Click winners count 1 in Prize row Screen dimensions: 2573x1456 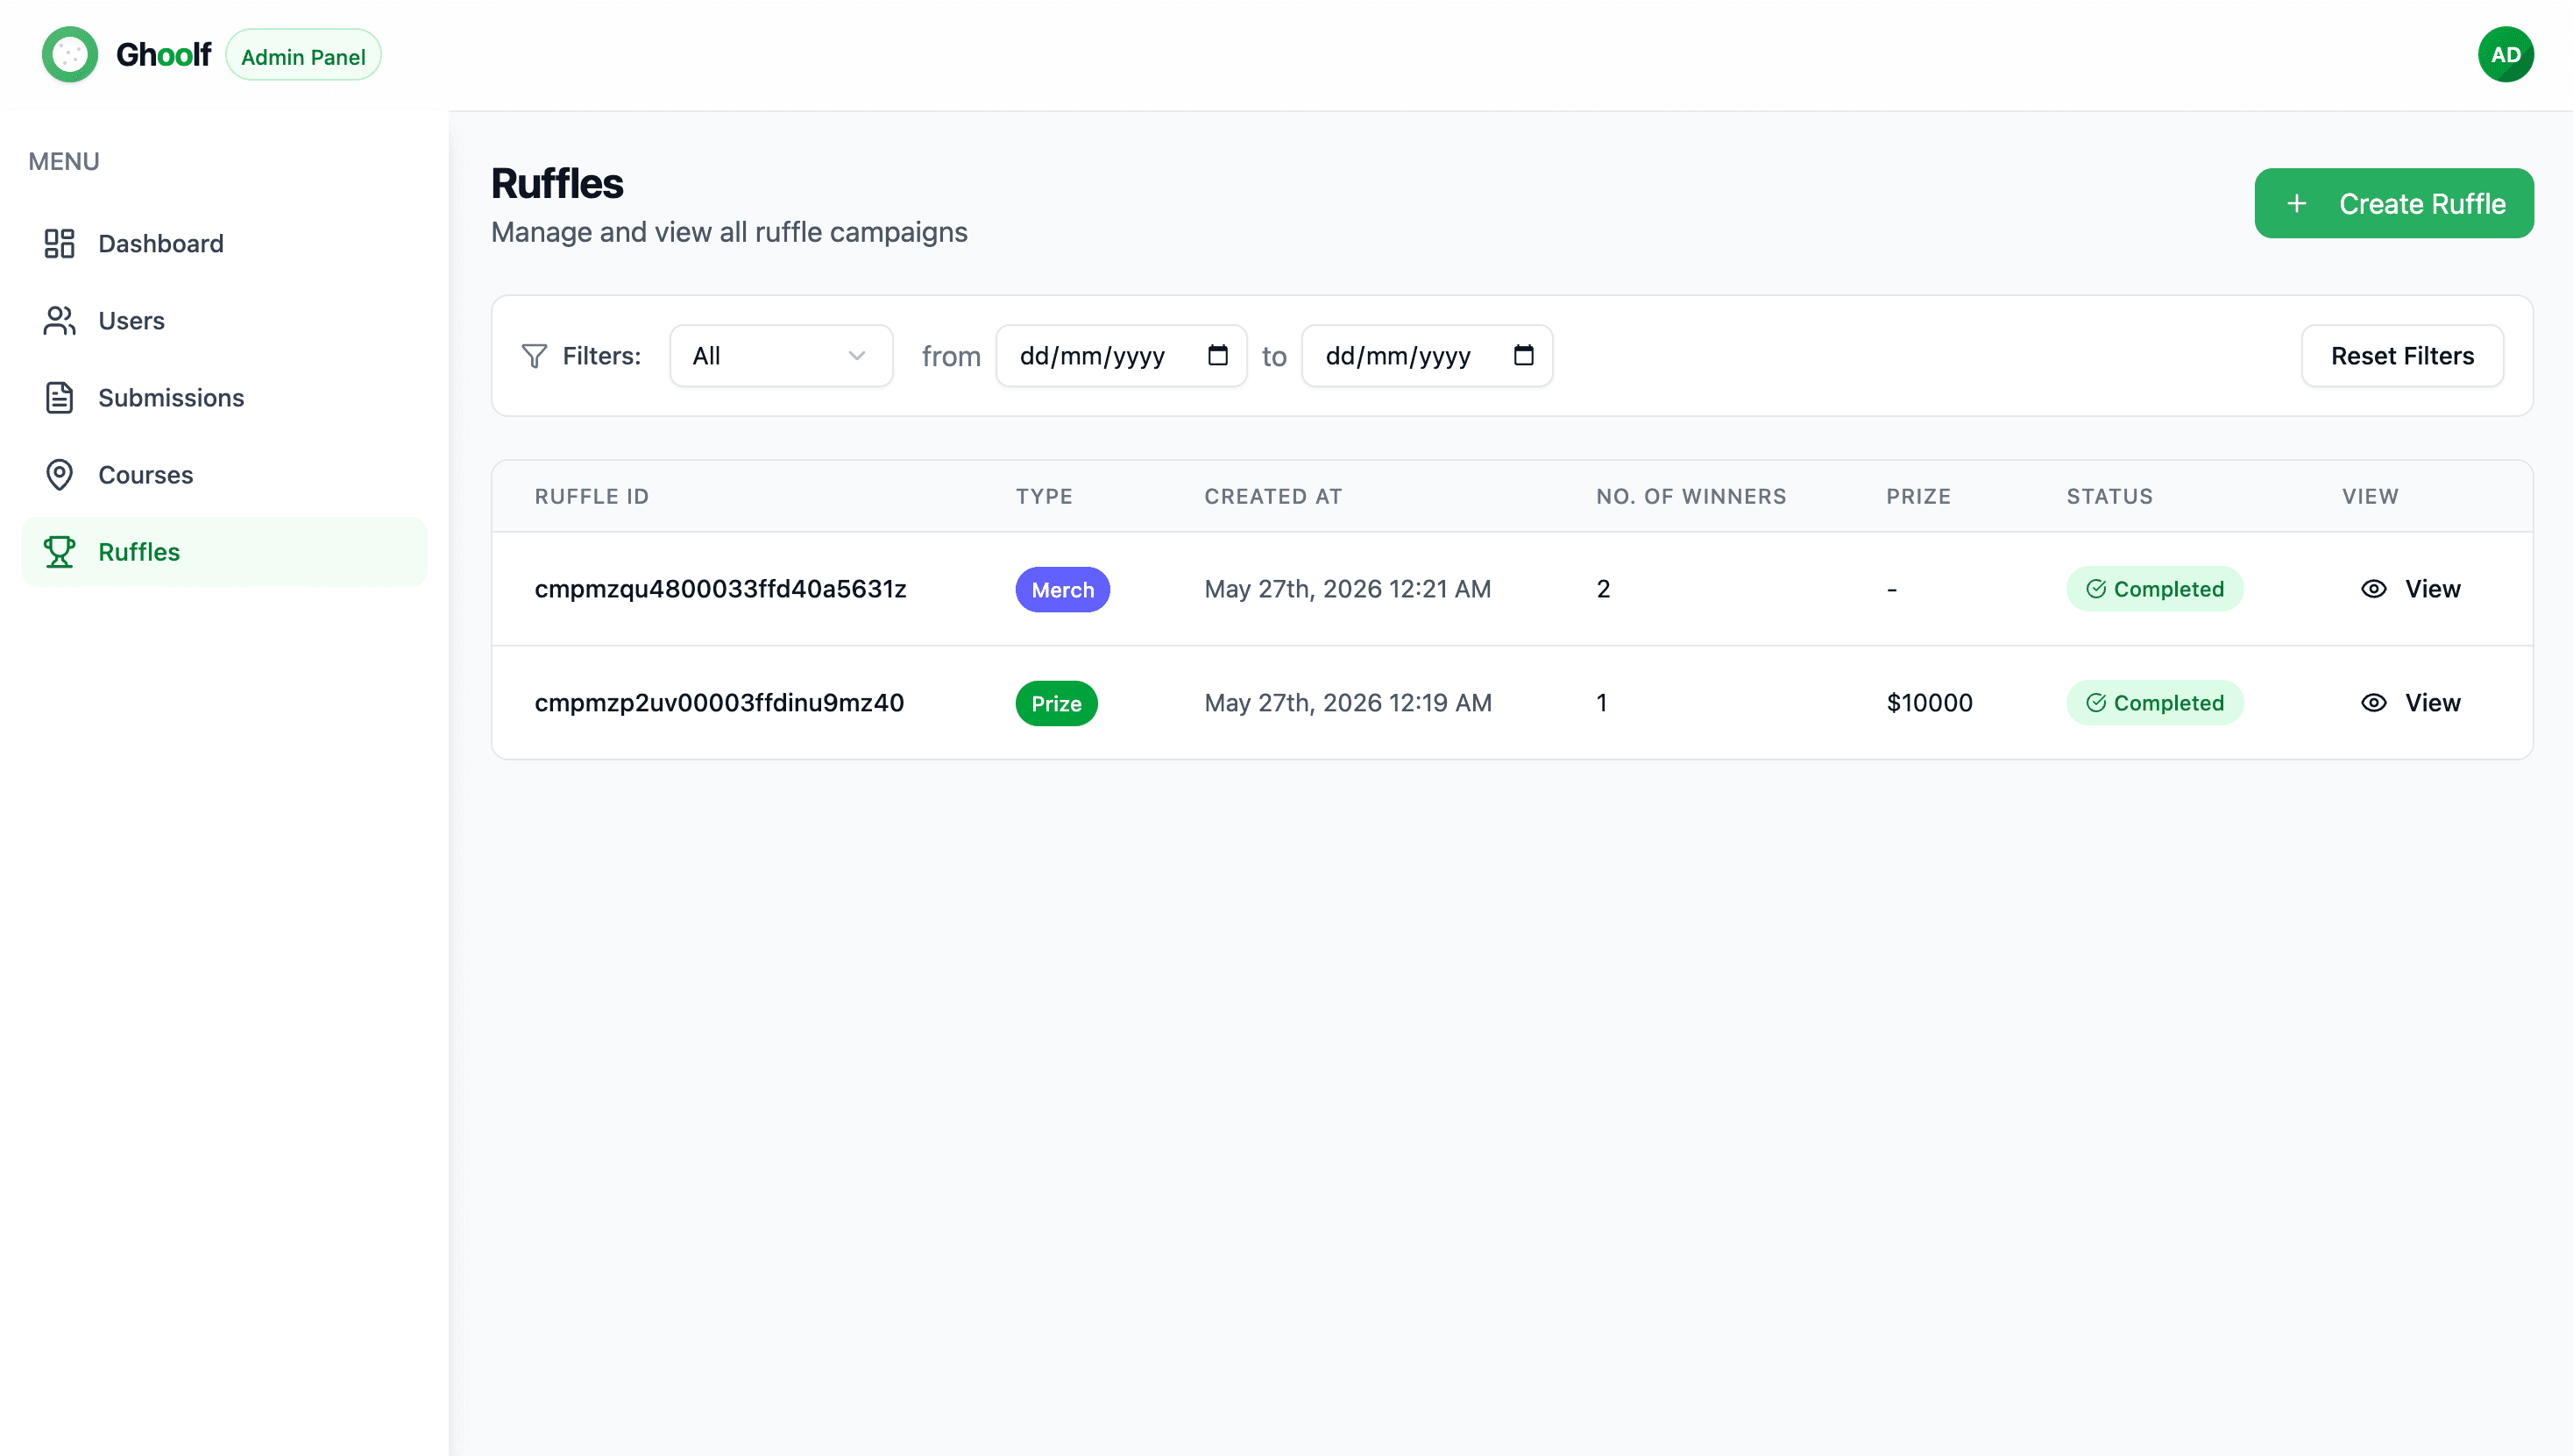pyautogui.click(x=1602, y=703)
